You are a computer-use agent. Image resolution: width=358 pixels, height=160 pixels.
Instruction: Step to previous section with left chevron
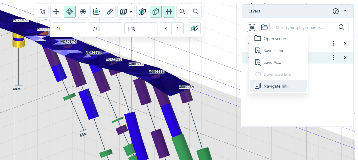pos(166,28)
